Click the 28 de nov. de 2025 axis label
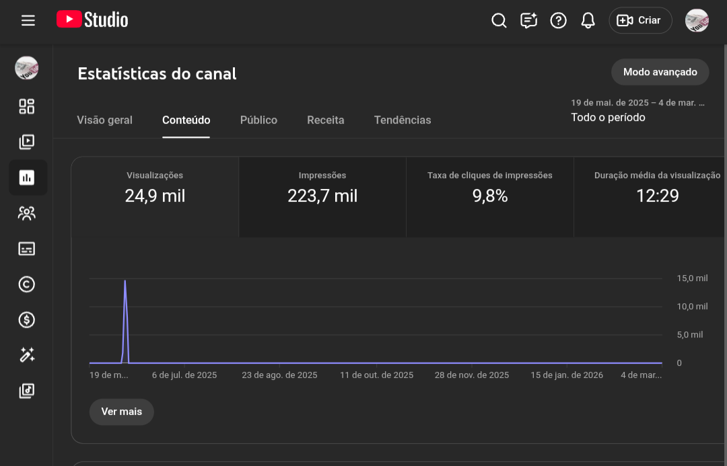The height and width of the screenshot is (466, 727). click(x=471, y=375)
